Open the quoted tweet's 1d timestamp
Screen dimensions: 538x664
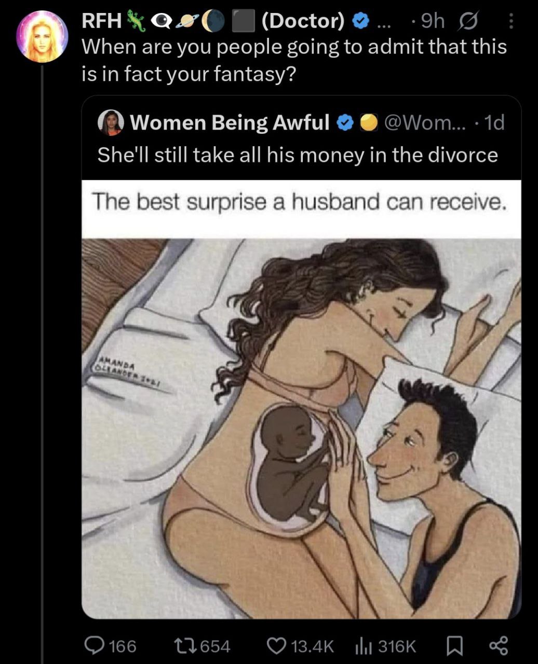pyautogui.click(x=494, y=122)
